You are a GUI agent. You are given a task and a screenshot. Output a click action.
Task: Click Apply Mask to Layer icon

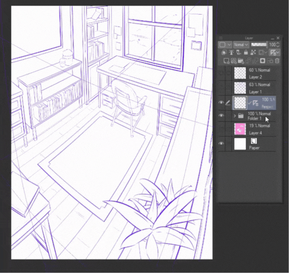click(270, 61)
